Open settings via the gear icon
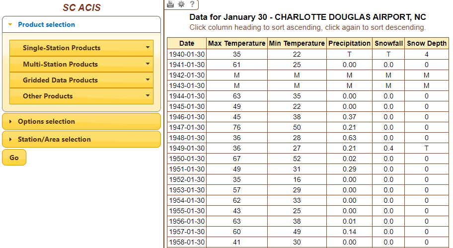Viewport: 453px width, 248px height. (x=181, y=4)
